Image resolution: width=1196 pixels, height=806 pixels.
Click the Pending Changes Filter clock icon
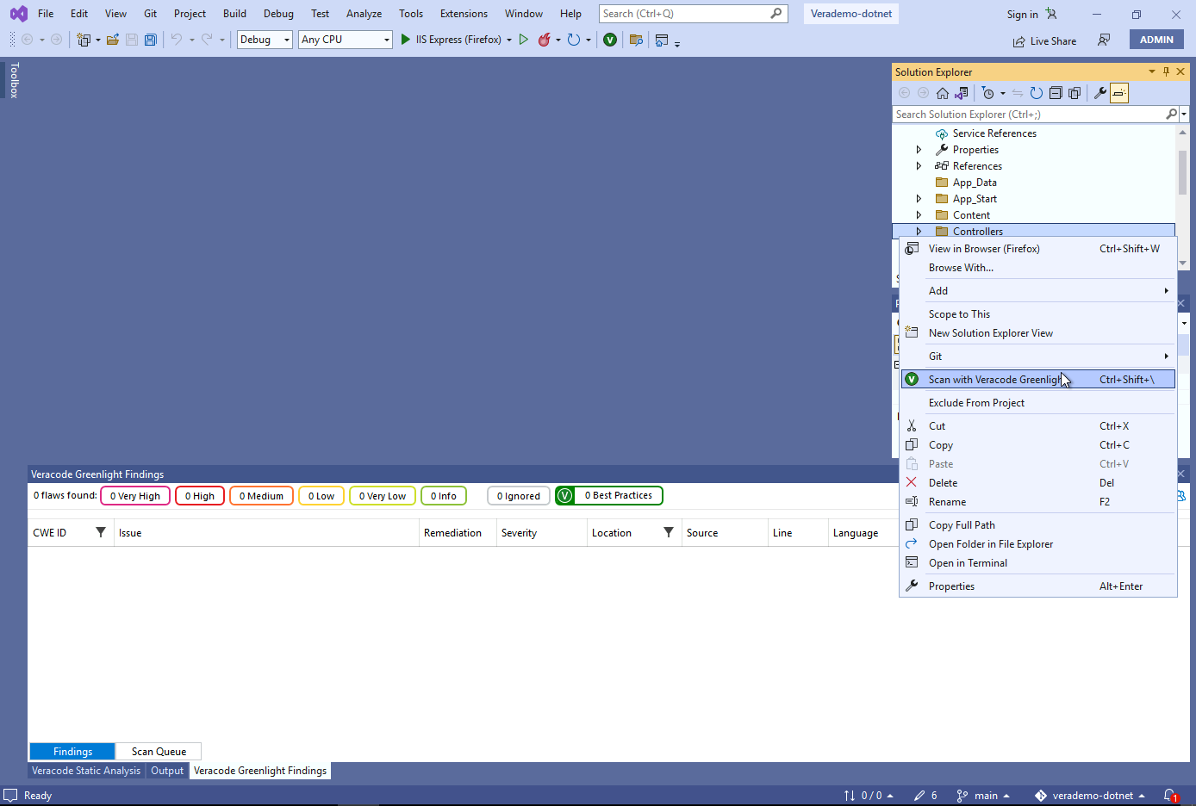(988, 93)
